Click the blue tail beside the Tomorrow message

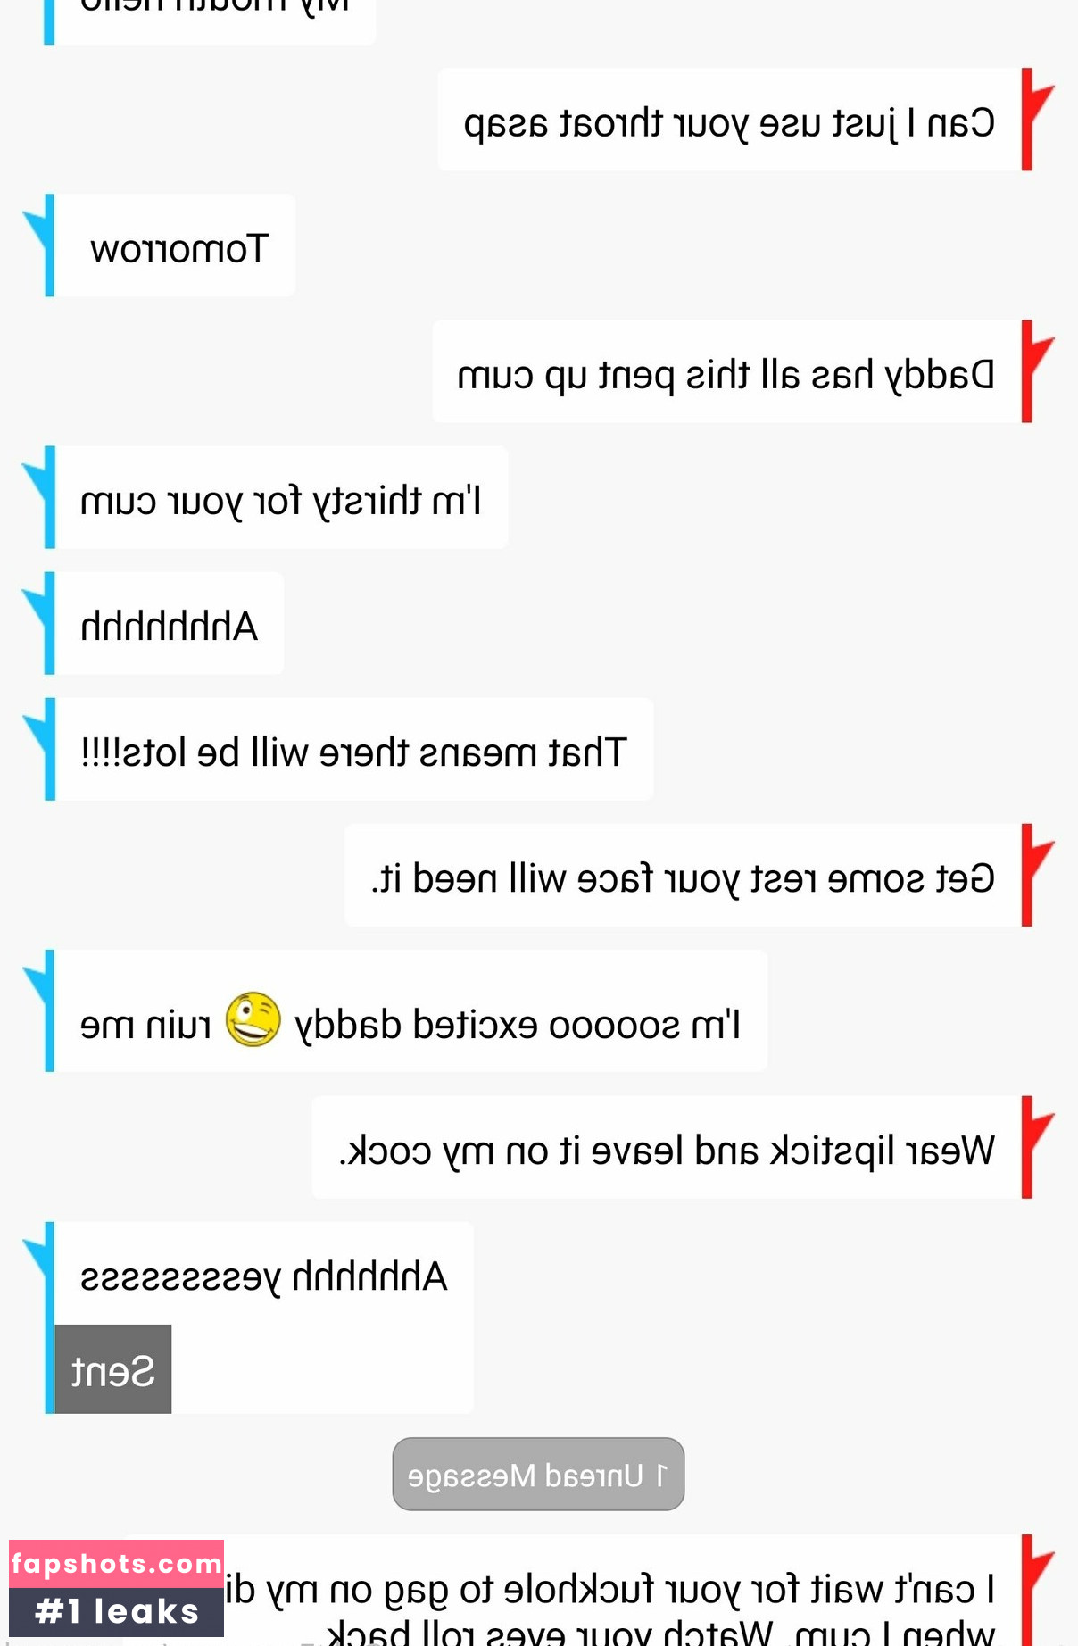[38, 245]
